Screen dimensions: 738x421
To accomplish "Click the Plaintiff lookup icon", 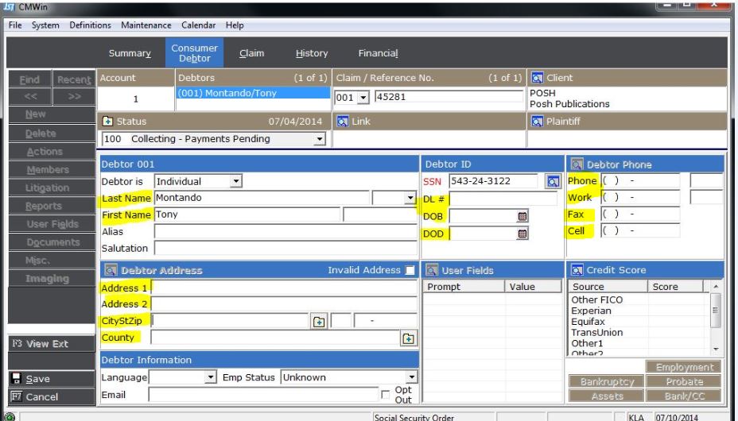I will (537, 121).
